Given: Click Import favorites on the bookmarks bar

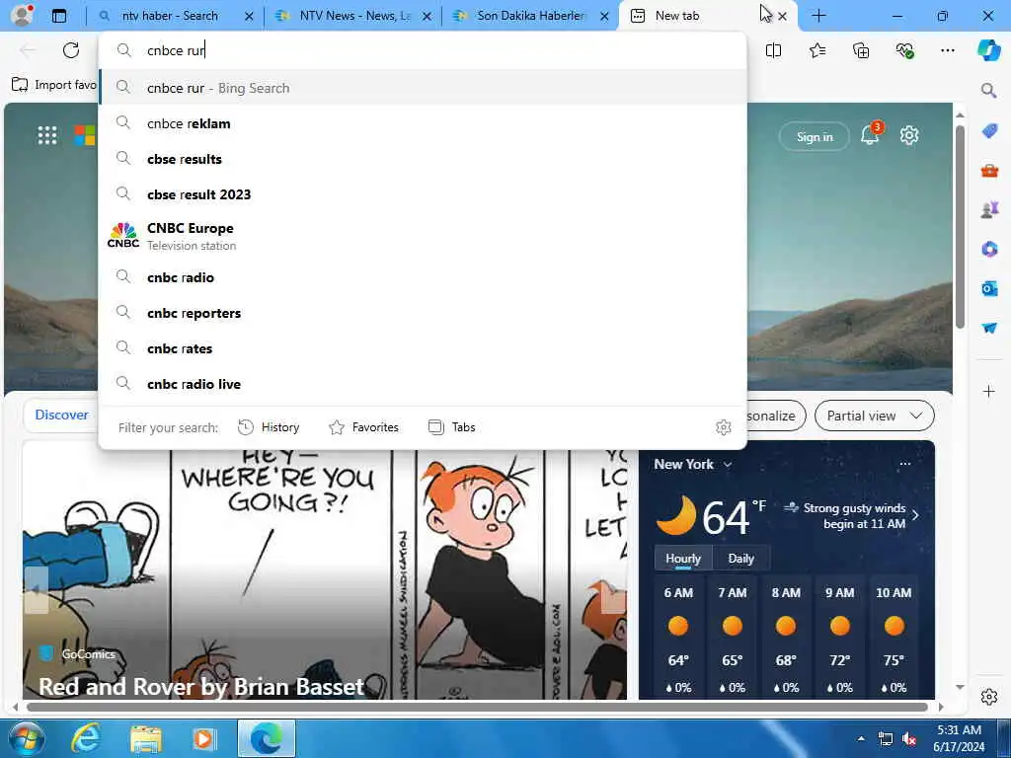Looking at the screenshot, I should coord(55,85).
